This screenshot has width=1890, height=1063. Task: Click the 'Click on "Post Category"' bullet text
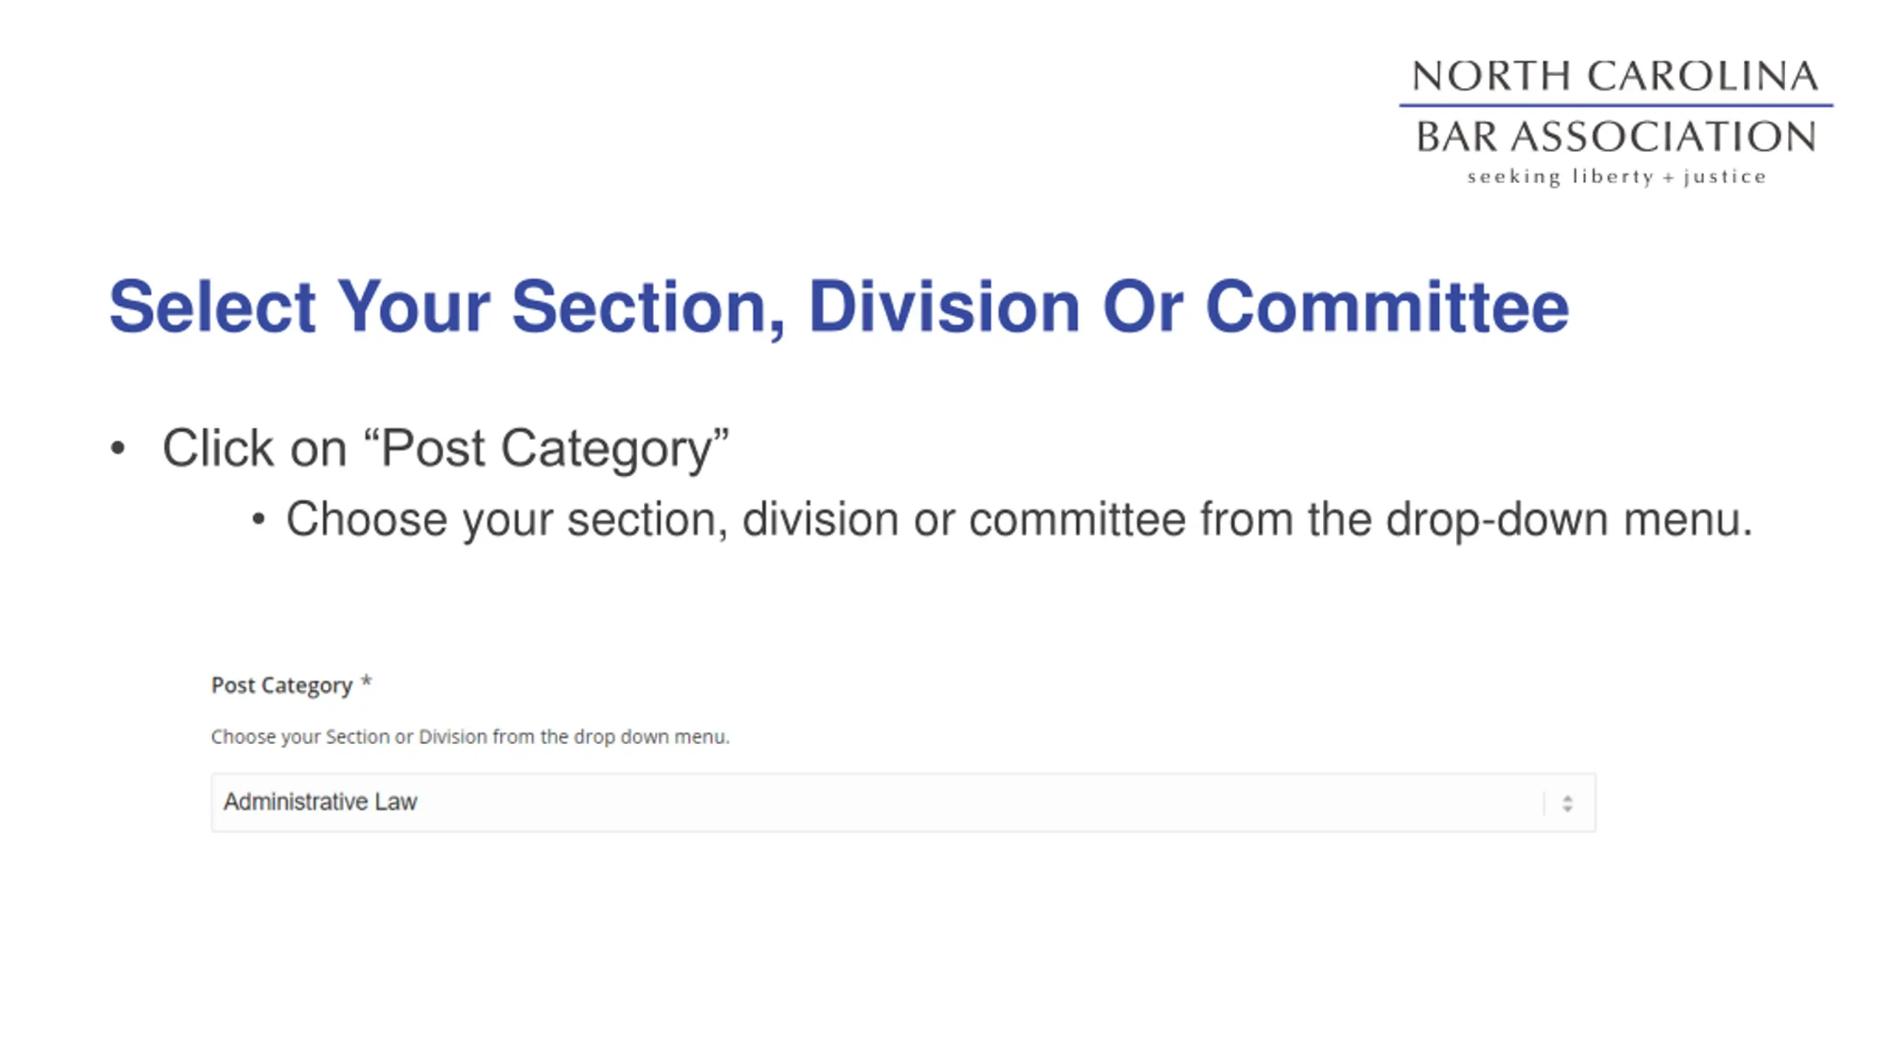pyautogui.click(x=445, y=448)
